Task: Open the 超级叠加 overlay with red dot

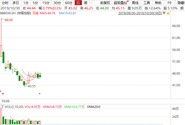Action: (x=121, y=3)
